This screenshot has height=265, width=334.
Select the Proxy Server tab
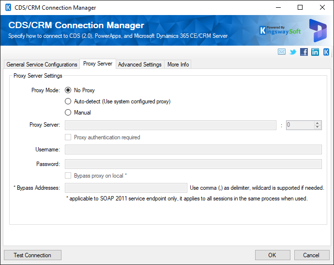point(98,64)
